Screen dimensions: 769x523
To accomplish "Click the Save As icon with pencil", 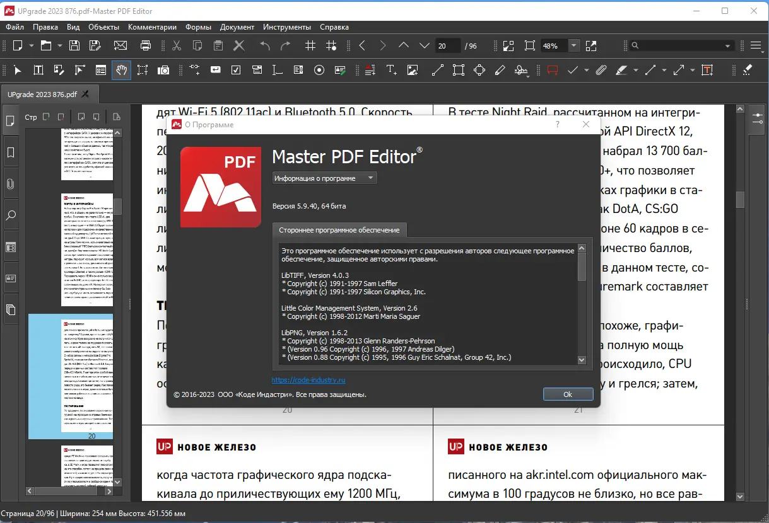I will (x=95, y=45).
